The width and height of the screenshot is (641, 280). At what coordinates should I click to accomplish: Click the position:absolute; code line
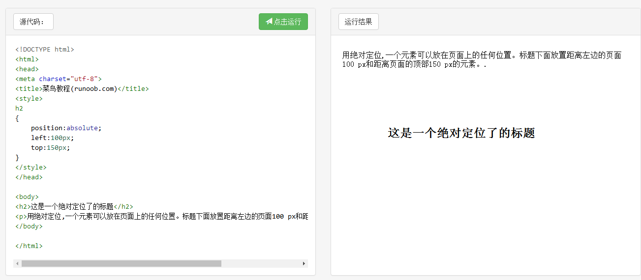click(66, 128)
